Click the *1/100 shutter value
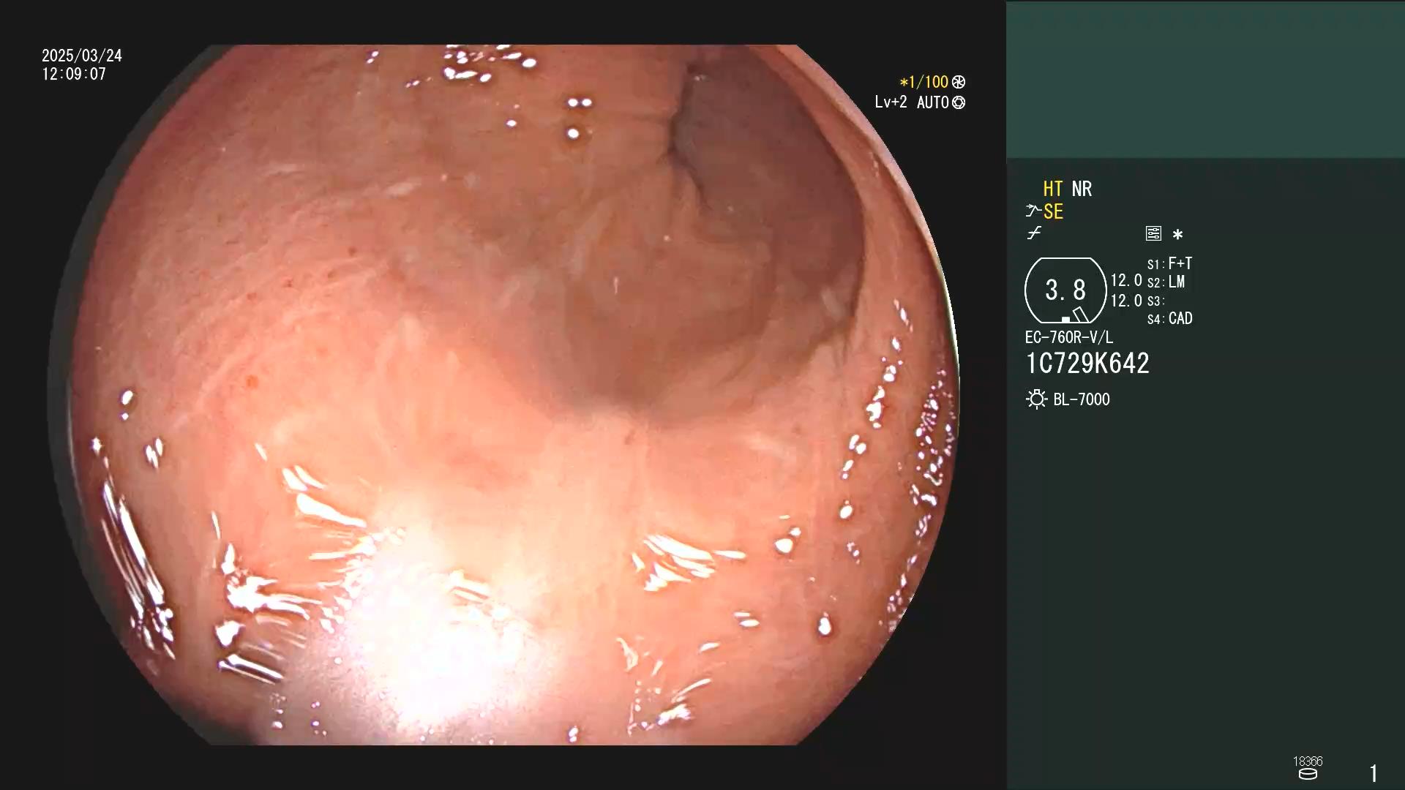This screenshot has width=1405, height=790. (x=923, y=82)
